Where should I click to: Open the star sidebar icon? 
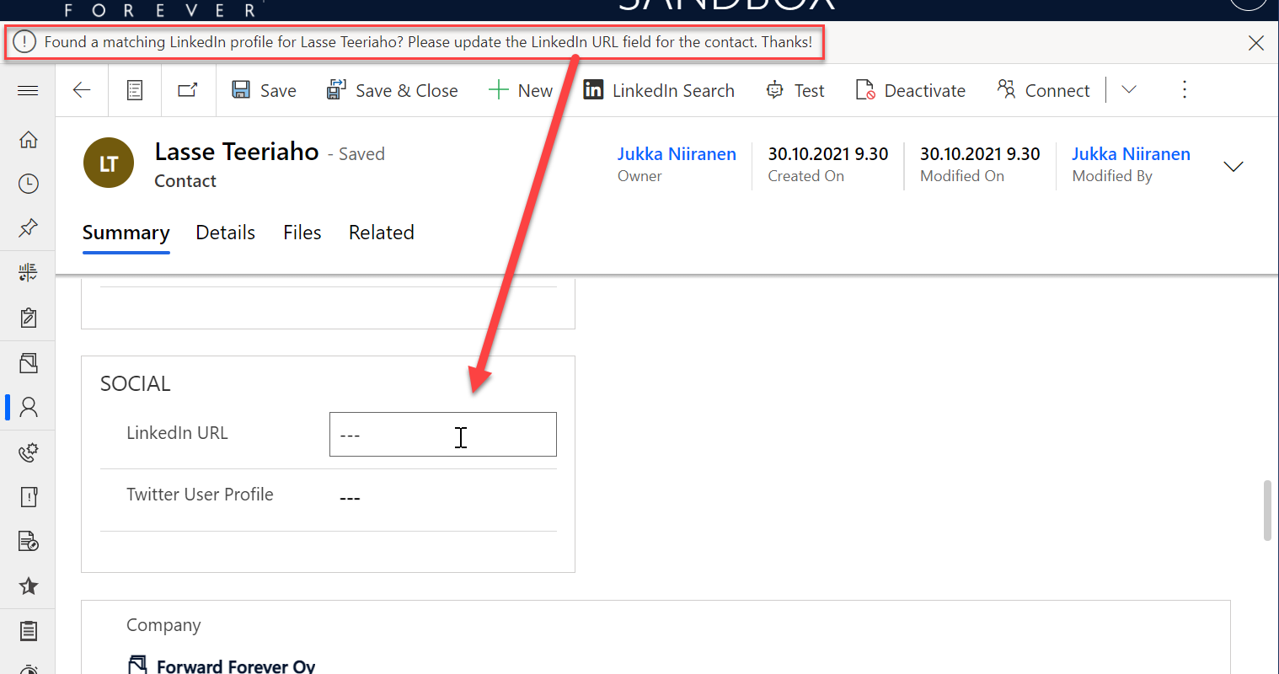29,586
